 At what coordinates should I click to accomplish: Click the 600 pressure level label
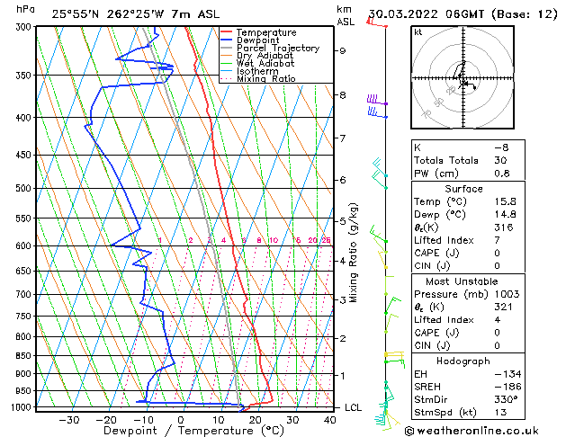pyautogui.click(x=25, y=245)
